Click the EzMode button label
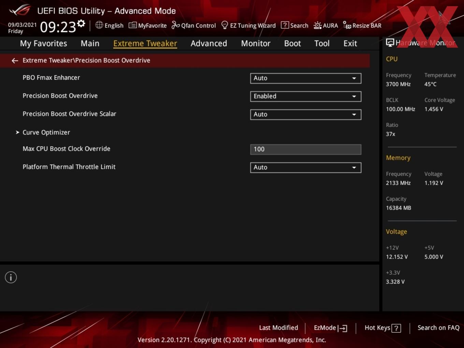This screenshot has width=464, height=348. pos(325,328)
